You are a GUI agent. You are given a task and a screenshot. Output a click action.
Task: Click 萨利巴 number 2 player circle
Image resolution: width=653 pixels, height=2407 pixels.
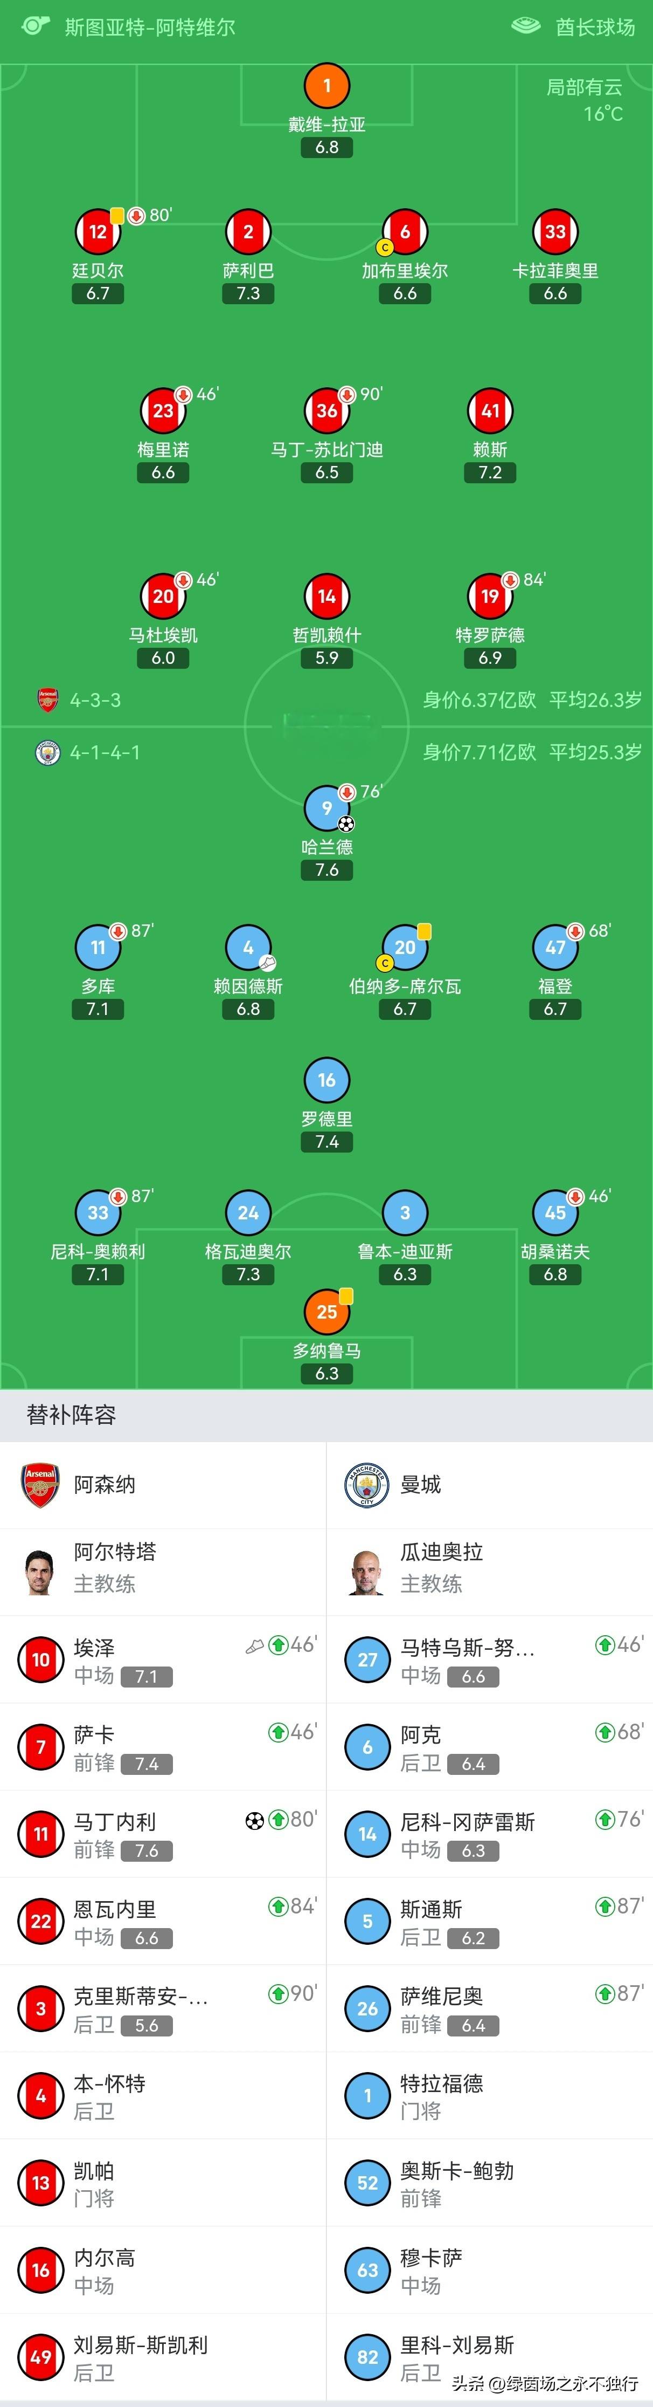[x=248, y=232]
